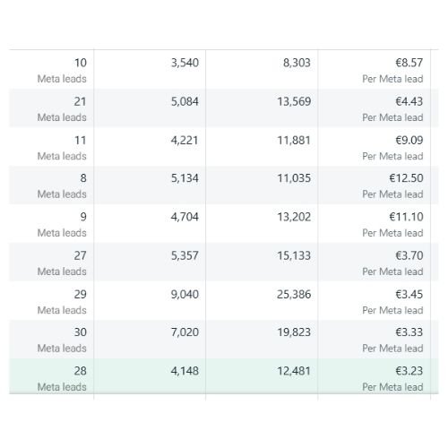Screen dimensions: 448x448
Task: Click the 13,202 value cell
Action: (x=262, y=224)
